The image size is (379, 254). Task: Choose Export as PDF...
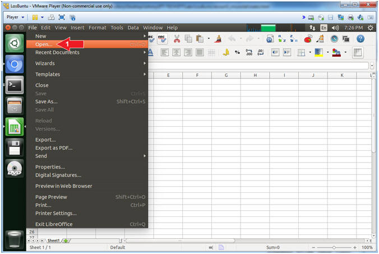[x=87, y=147]
